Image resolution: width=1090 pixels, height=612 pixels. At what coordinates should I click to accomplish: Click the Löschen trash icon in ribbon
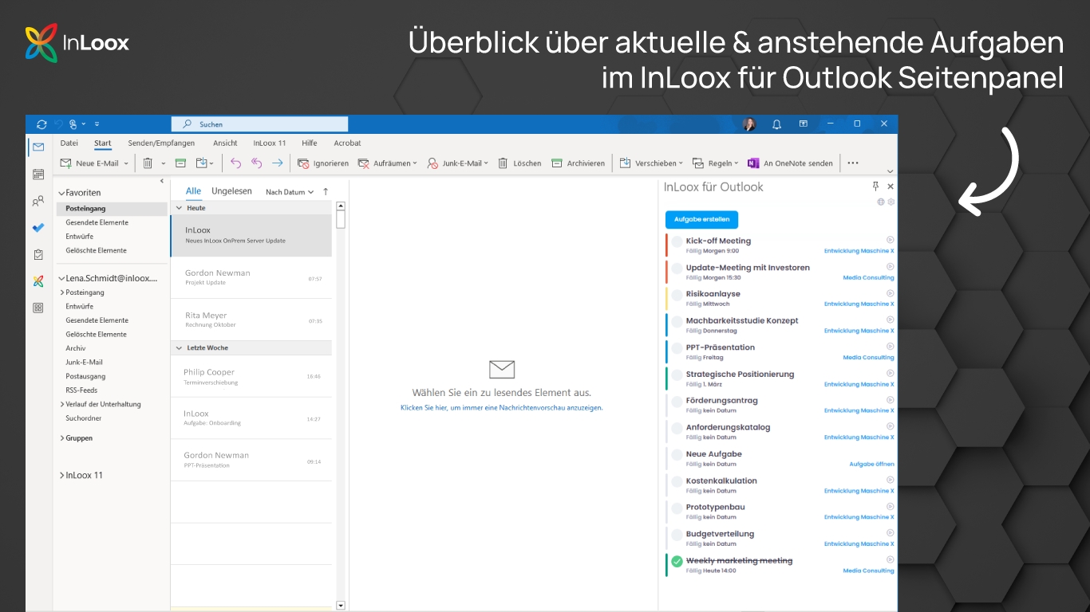(x=504, y=163)
